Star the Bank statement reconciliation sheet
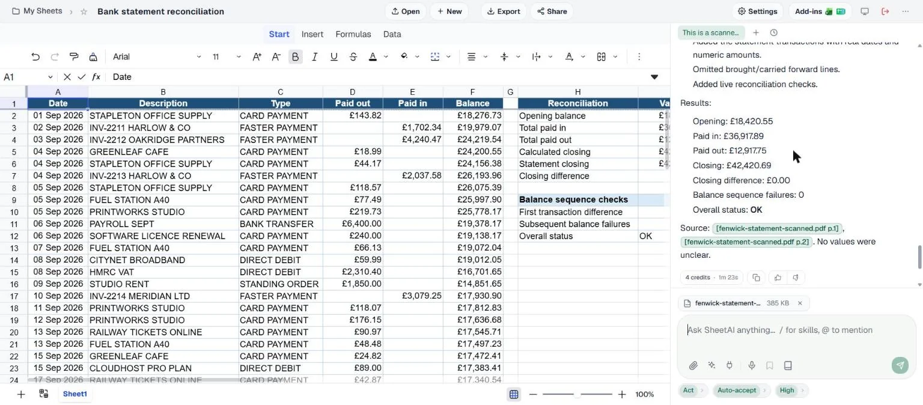923x405 pixels. pyautogui.click(x=84, y=11)
